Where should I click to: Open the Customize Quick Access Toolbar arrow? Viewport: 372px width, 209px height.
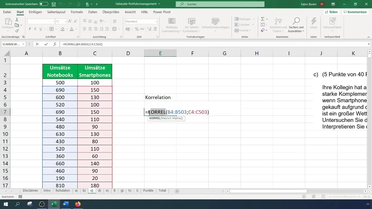click(97, 4)
